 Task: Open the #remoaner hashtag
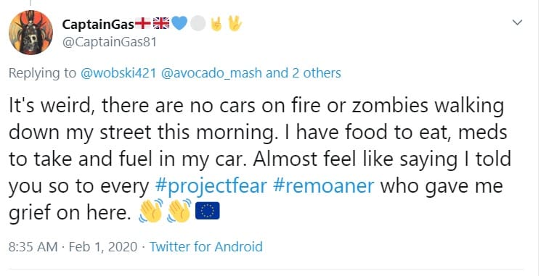[x=323, y=186]
